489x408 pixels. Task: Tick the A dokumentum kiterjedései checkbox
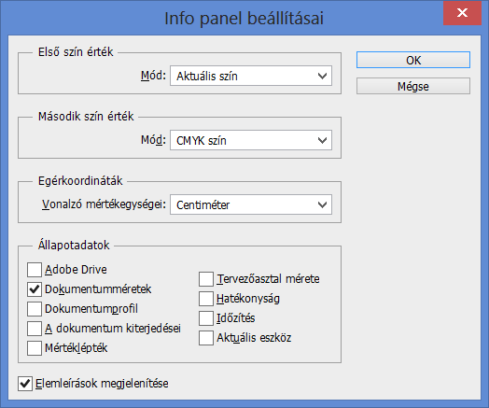click(35, 329)
